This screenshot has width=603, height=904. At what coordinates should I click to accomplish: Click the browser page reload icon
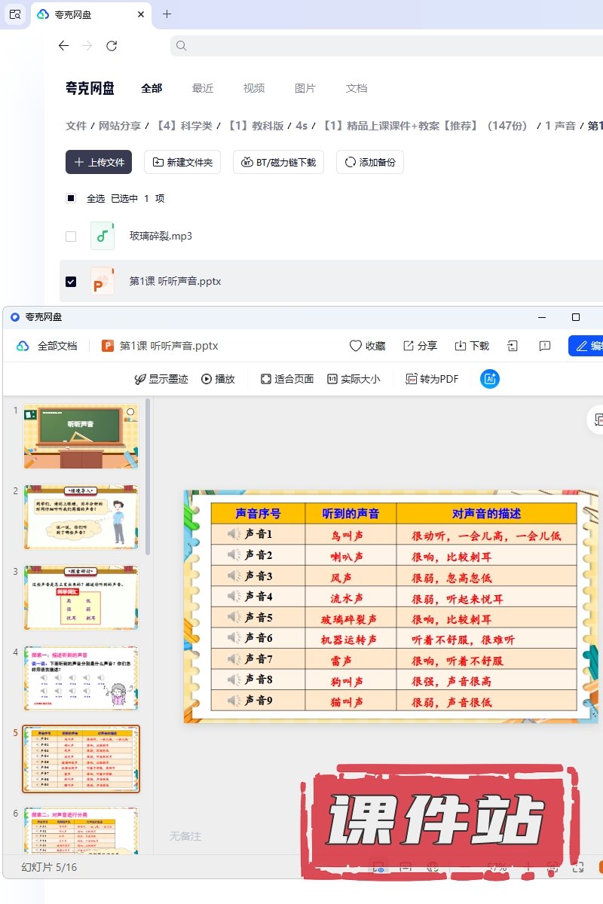112,46
